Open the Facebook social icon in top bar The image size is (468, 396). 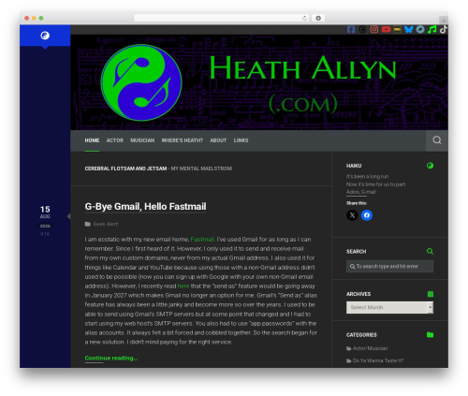(x=351, y=29)
